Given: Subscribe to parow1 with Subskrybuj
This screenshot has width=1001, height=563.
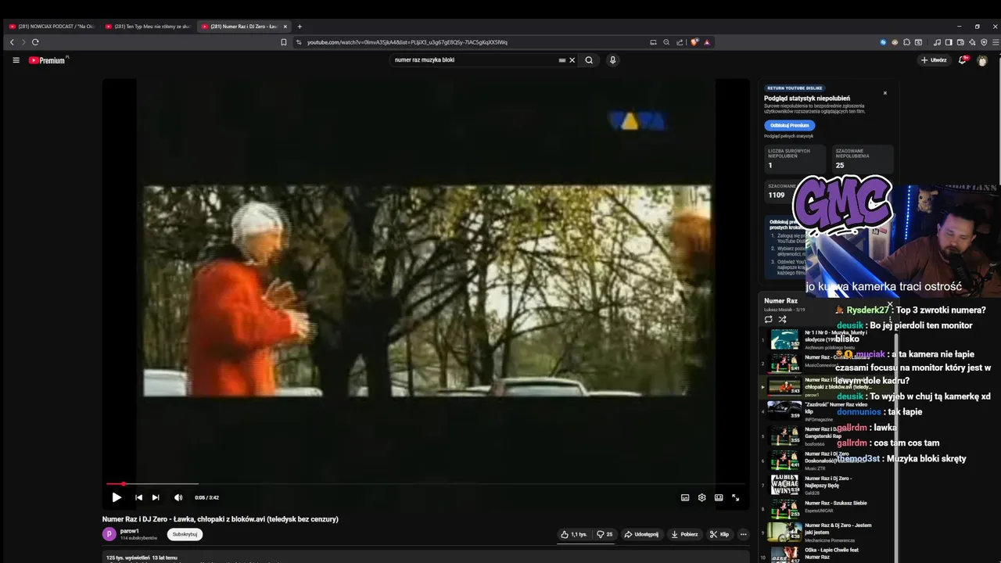Looking at the screenshot, I should [185, 534].
